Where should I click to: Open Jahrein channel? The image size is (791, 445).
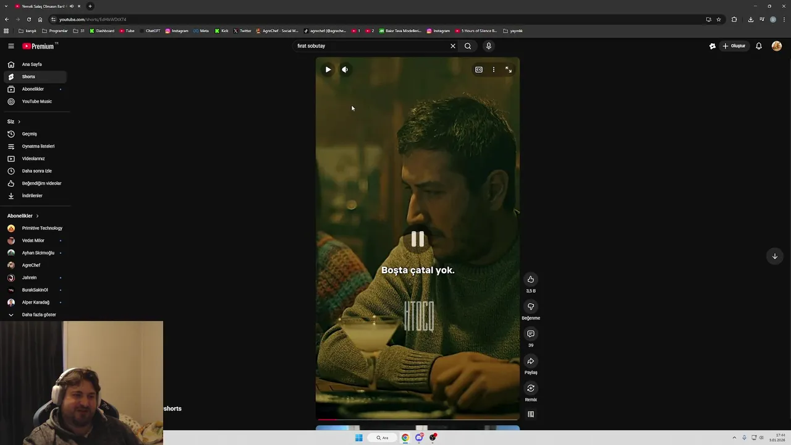click(x=35, y=278)
